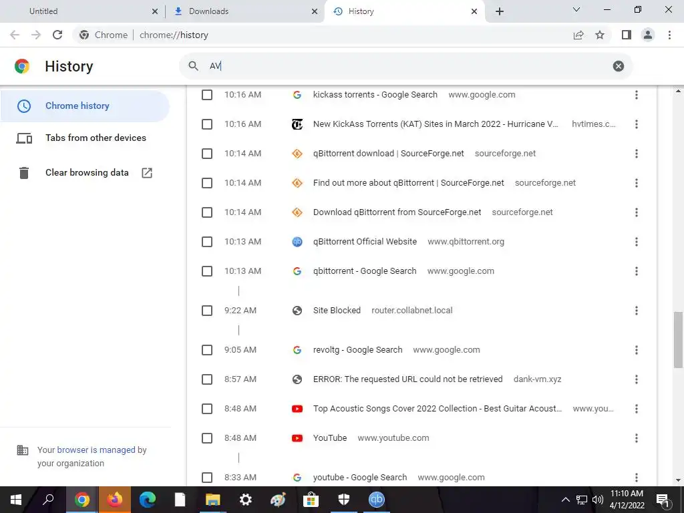This screenshot has width=684, height=513.
Task: Close the Untitled tab
Action: (155, 11)
